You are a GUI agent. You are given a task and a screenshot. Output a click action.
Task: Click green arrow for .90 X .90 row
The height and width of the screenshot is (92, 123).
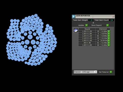pos(109,43)
